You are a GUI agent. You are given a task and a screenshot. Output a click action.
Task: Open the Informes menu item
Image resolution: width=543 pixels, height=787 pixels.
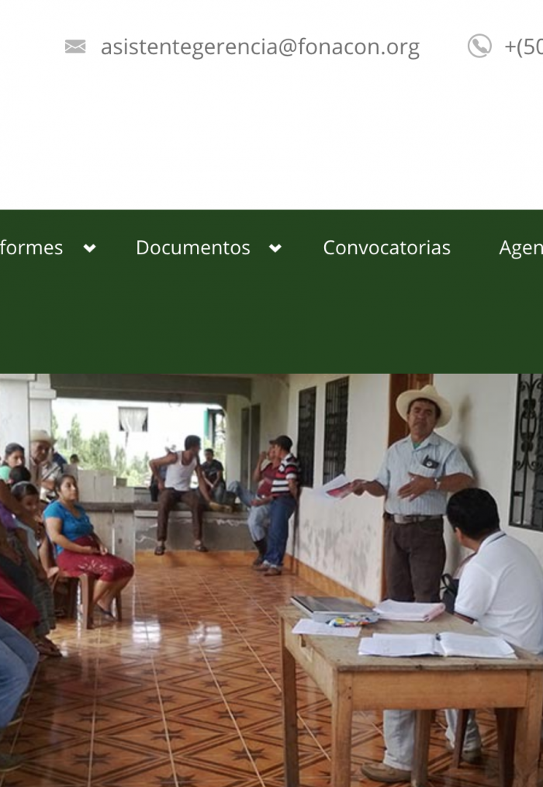point(31,247)
